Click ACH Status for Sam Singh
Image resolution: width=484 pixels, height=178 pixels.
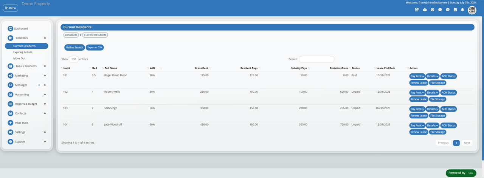tap(448, 109)
